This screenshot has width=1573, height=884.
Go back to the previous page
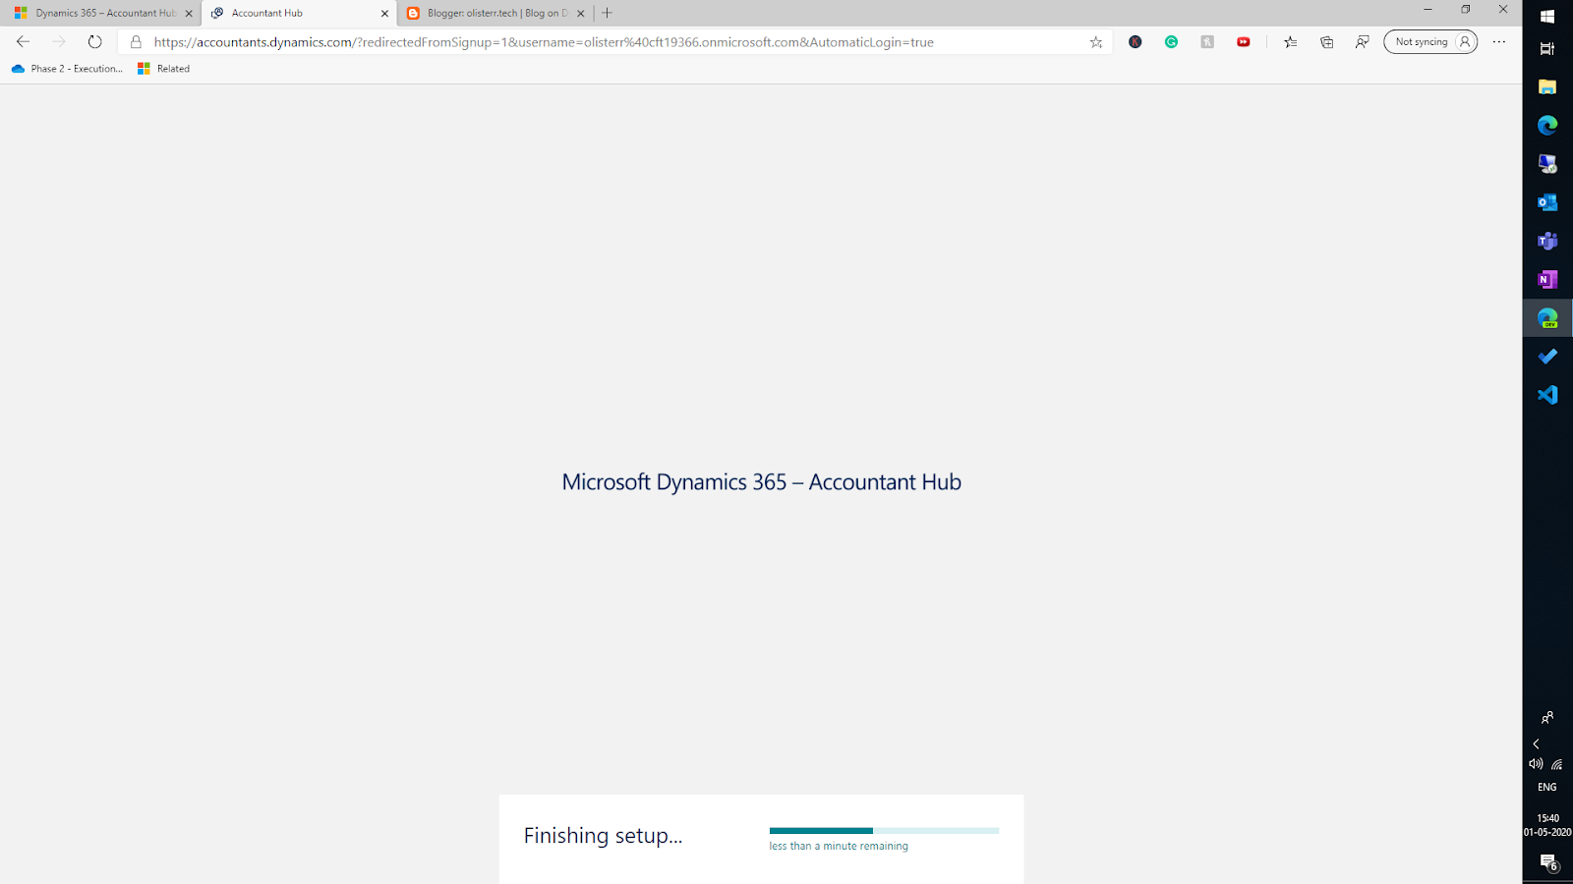[23, 42]
